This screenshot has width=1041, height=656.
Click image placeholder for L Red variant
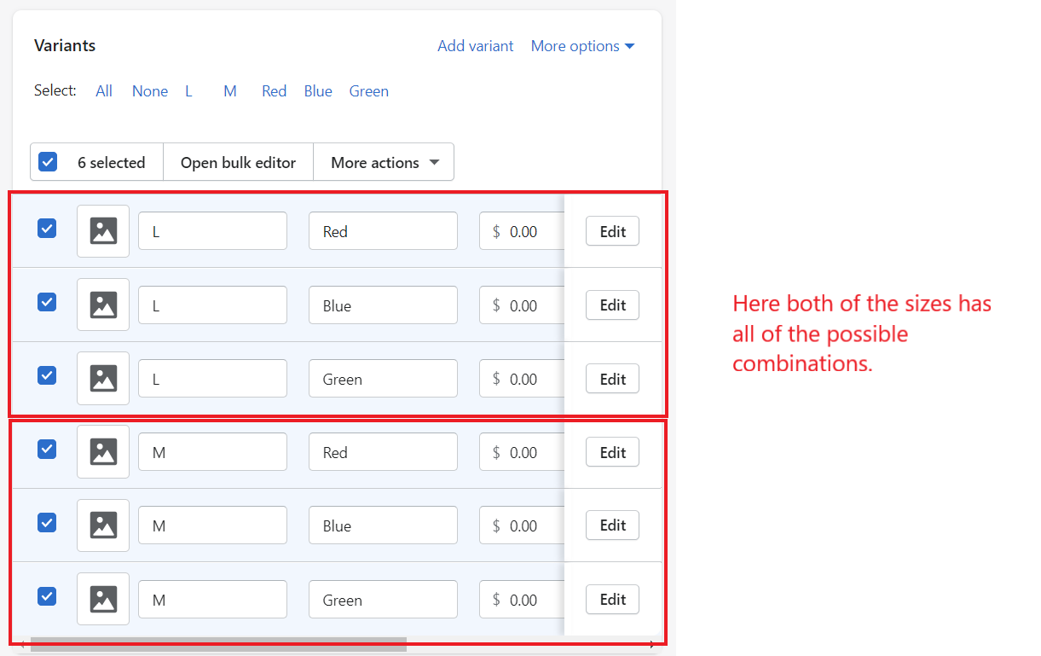coord(103,231)
